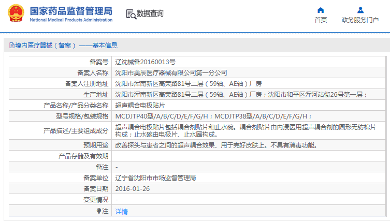Viewport: 390px width, 222px height.
Task: Open the 数据查询 text link
Action: [150, 13]
